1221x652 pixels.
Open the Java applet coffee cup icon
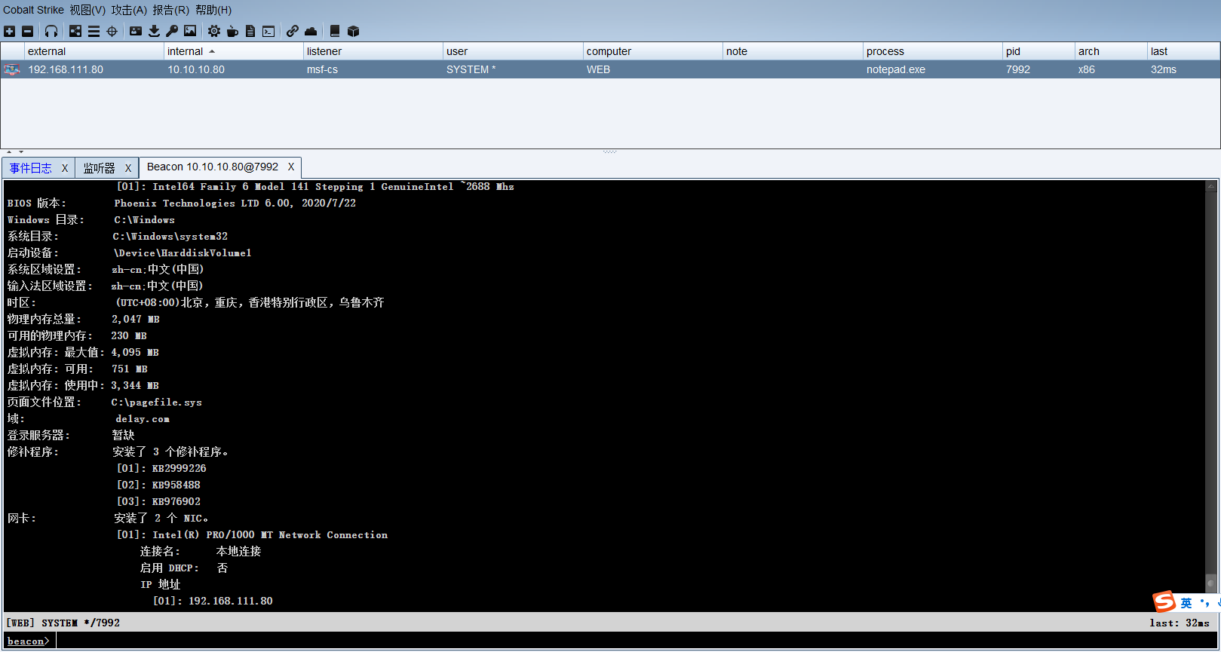tap(232, 31)
